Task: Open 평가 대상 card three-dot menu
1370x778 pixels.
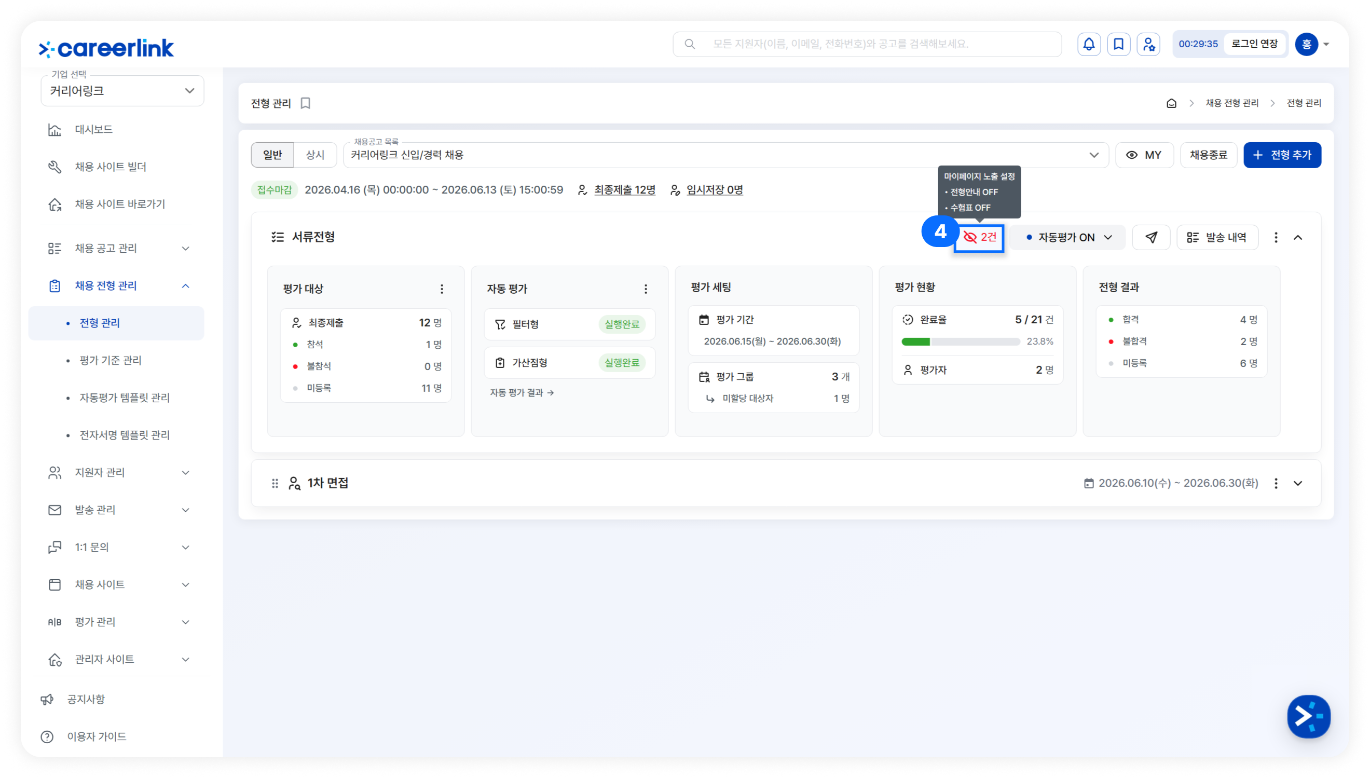Action: pyautogui.click(x=442, y=289)
